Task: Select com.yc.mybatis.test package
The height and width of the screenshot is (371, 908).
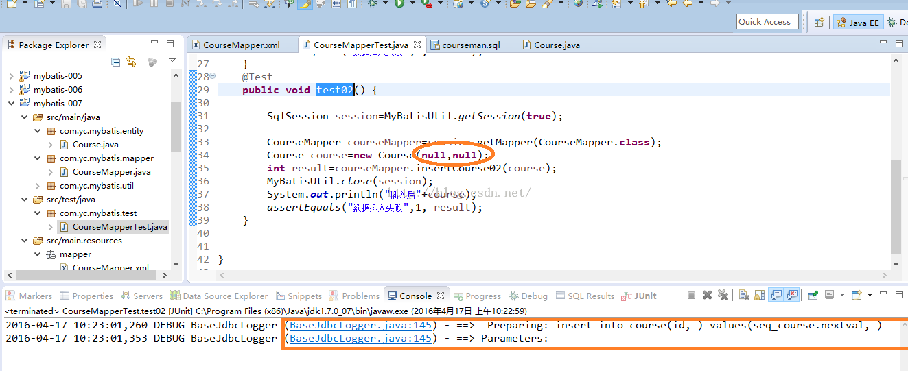Action: tap(91, 213)
